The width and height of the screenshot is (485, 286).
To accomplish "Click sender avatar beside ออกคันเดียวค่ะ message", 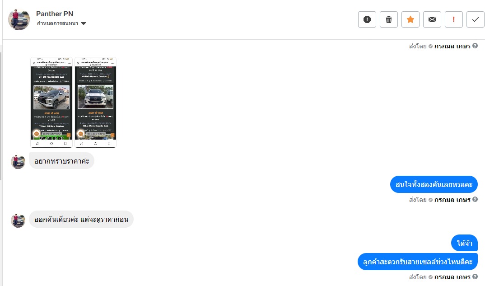I will click(x=18, y=220).
